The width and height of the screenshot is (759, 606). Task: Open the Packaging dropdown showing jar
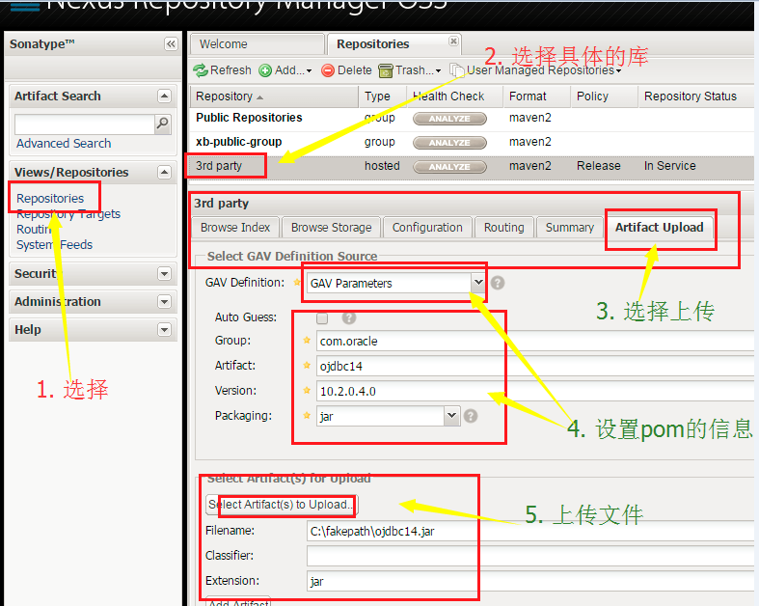click(451, 416)
